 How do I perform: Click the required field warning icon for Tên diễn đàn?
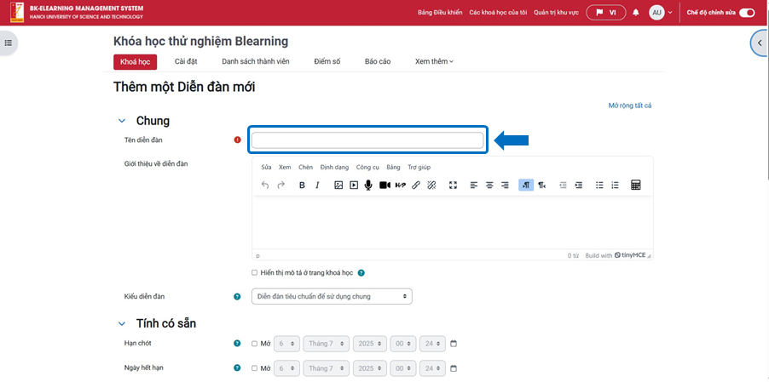tap(237, 140)
